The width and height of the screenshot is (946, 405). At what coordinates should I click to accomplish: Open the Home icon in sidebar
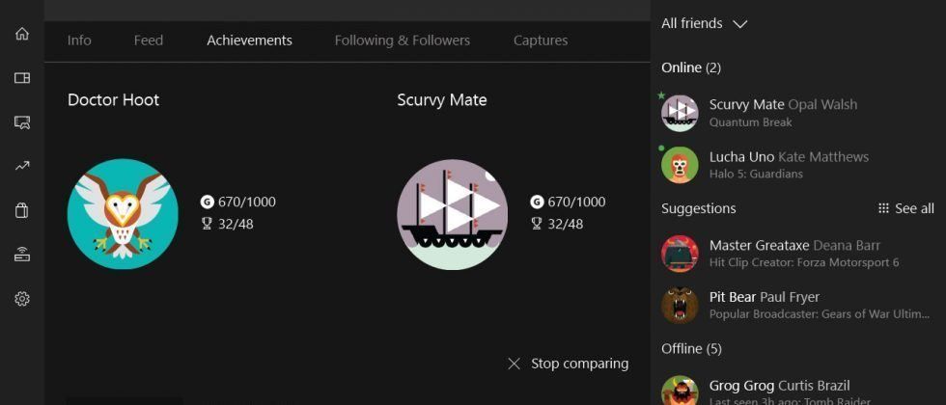[22, 34]
